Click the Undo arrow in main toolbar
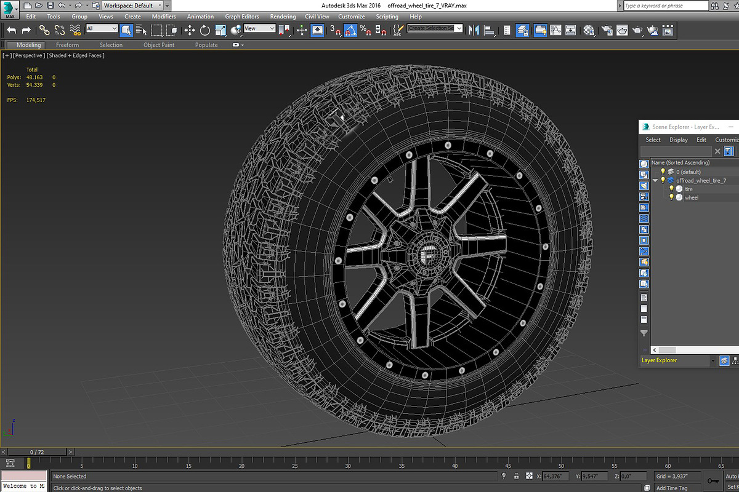Image resolution: width=739 pixels, height=492 pixels. point(11,30)
